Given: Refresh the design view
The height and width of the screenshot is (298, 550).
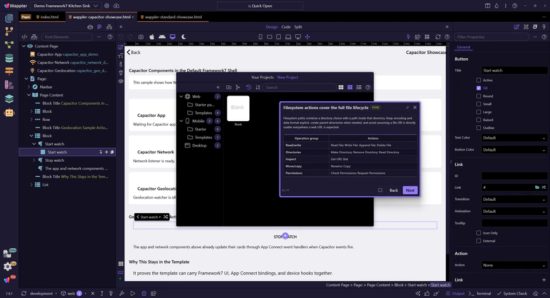Looking at the screenshot, I should (x=438, y=37).
